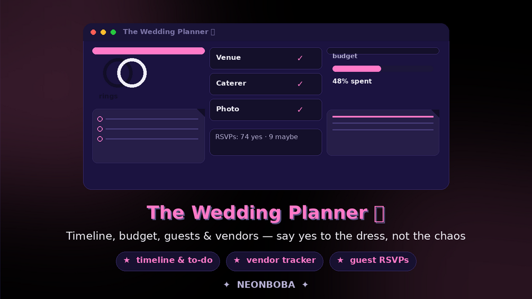Click the RSVPs 74 yes summary box
The height and width of the screenshot is (299, 532).
click(x=266, y=142)
